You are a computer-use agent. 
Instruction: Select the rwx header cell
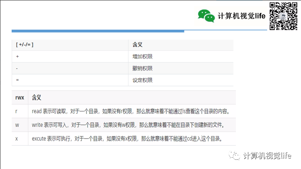tap(20, 98)
